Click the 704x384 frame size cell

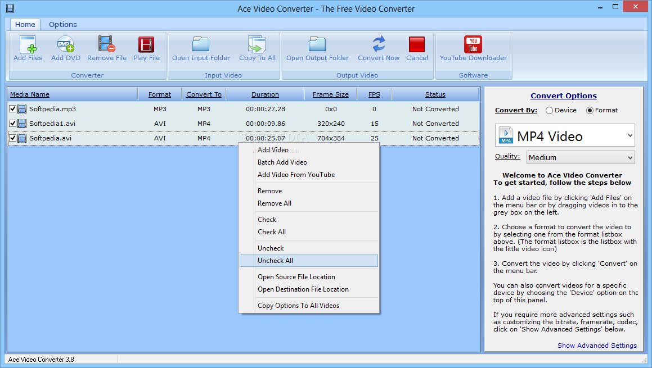coord(331,138)
